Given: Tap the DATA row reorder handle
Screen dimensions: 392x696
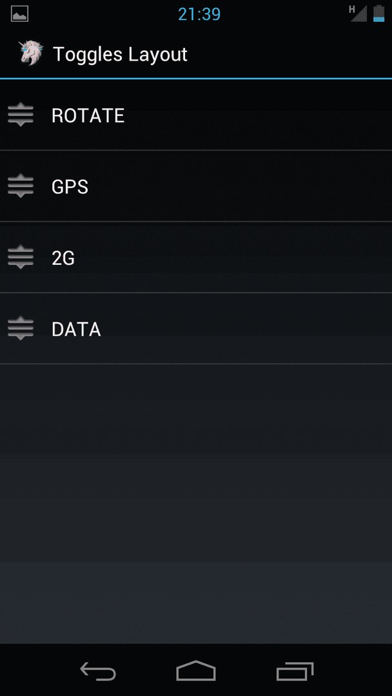Looking at the screenshot, I should pyautogui.click(x=21, y=328).
